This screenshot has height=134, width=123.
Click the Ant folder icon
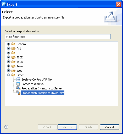pos(13,48)
